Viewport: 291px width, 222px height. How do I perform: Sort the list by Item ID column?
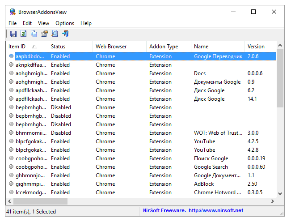click(x=20, y=47)
